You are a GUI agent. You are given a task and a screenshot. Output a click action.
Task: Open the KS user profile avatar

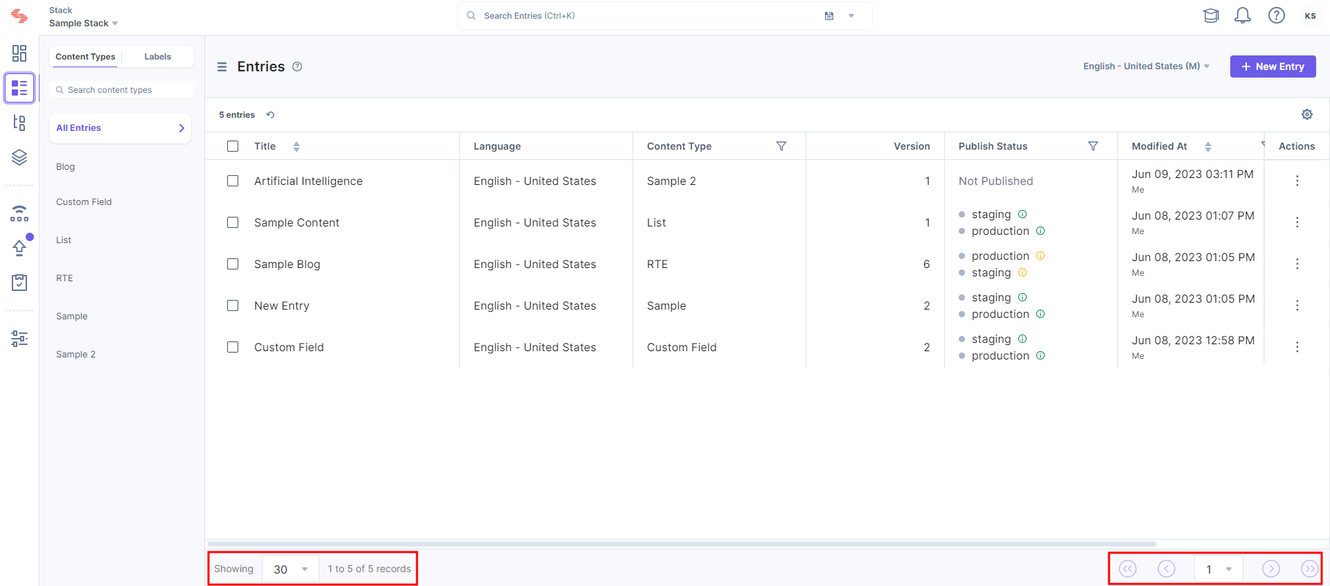[x=1310, y=16]
